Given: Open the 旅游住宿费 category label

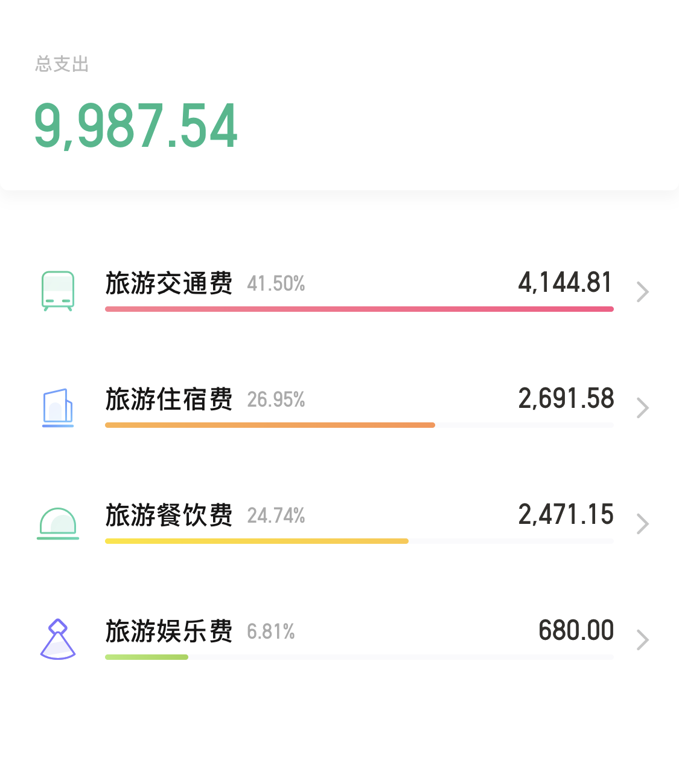Looking at the screenshot, I should pos(169,399).
